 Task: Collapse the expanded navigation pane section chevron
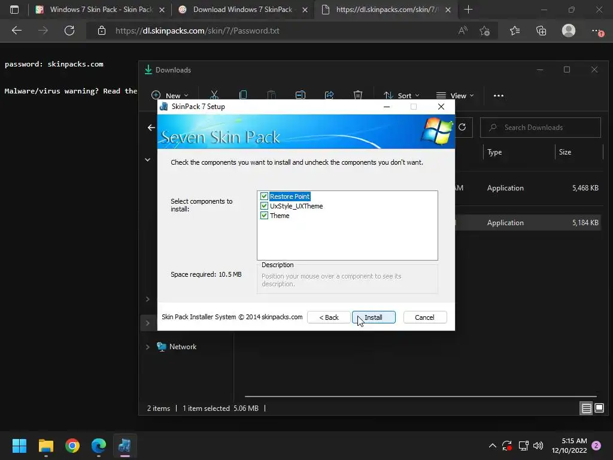148,159
